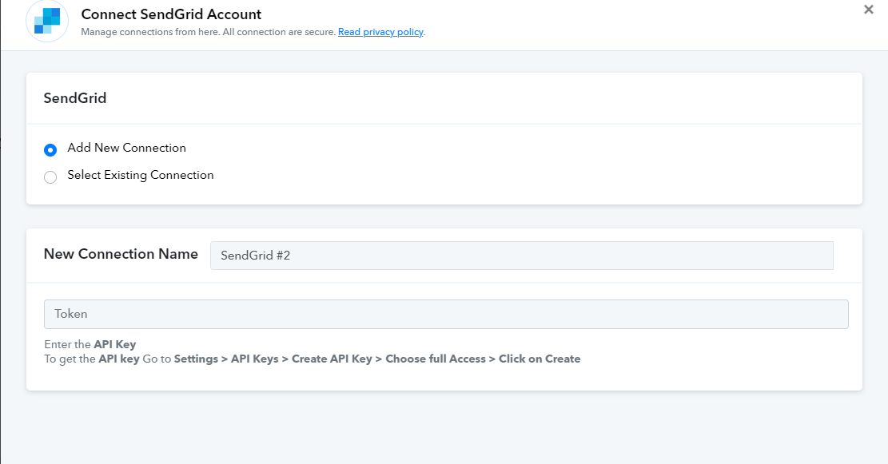Choose the Select Existing Connection radio option
Viewport: 888px width, 464px height.
coord(50,177)
